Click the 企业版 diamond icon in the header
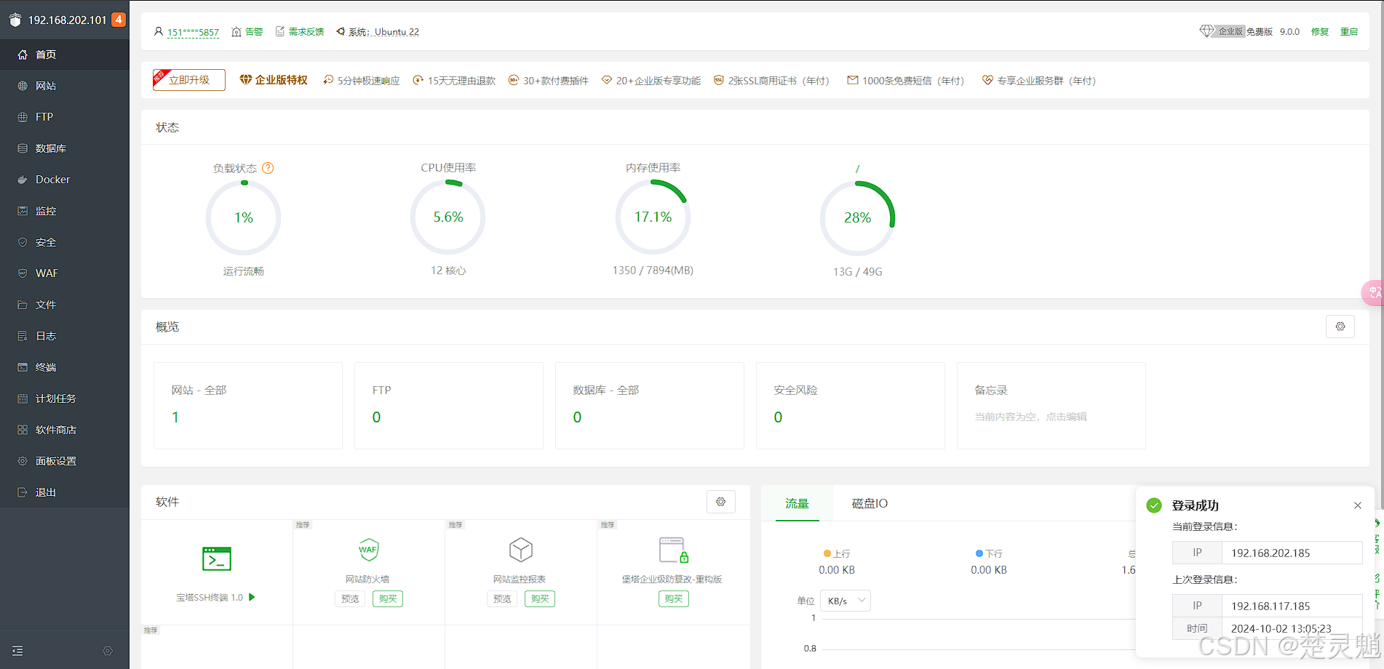Screen dimensions: 1384x669 tap(1206, 31)
